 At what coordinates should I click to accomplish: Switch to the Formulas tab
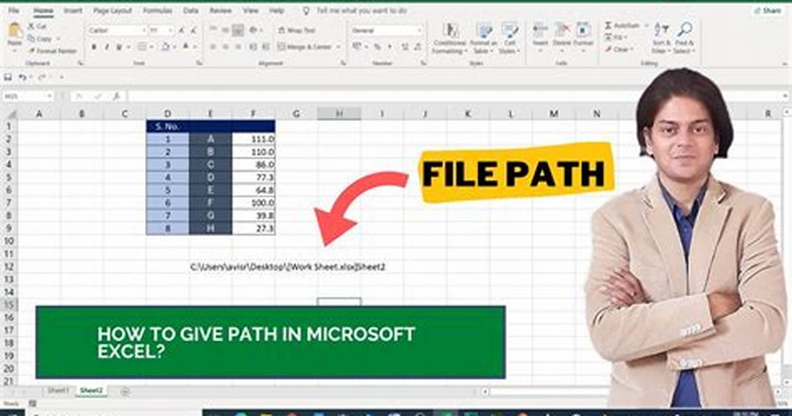pos(158,11)
